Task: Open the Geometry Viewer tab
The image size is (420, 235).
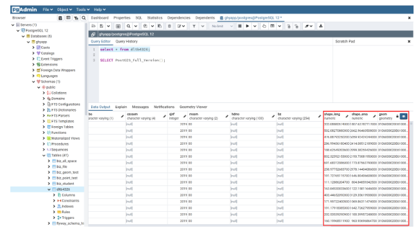Action: (x=193, y=107)
